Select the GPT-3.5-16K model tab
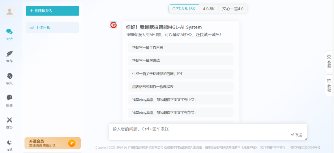The height and width of the screenshot is (153, 334). 184,9
